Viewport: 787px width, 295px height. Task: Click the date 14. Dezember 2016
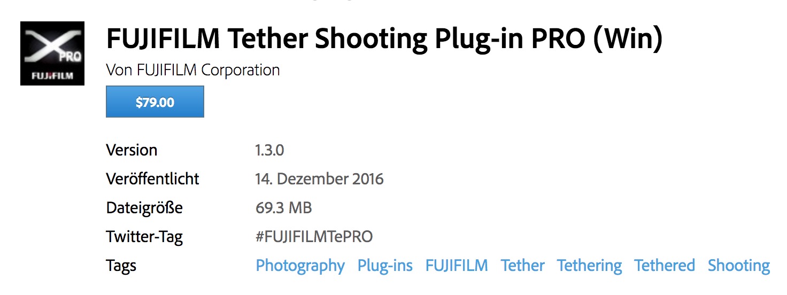(320, 179)
